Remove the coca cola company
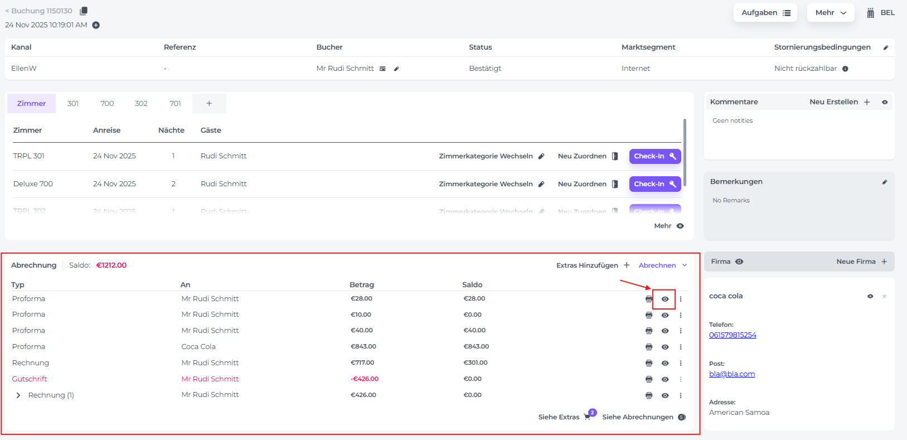907x440 pixels. (x=884, y=296)
